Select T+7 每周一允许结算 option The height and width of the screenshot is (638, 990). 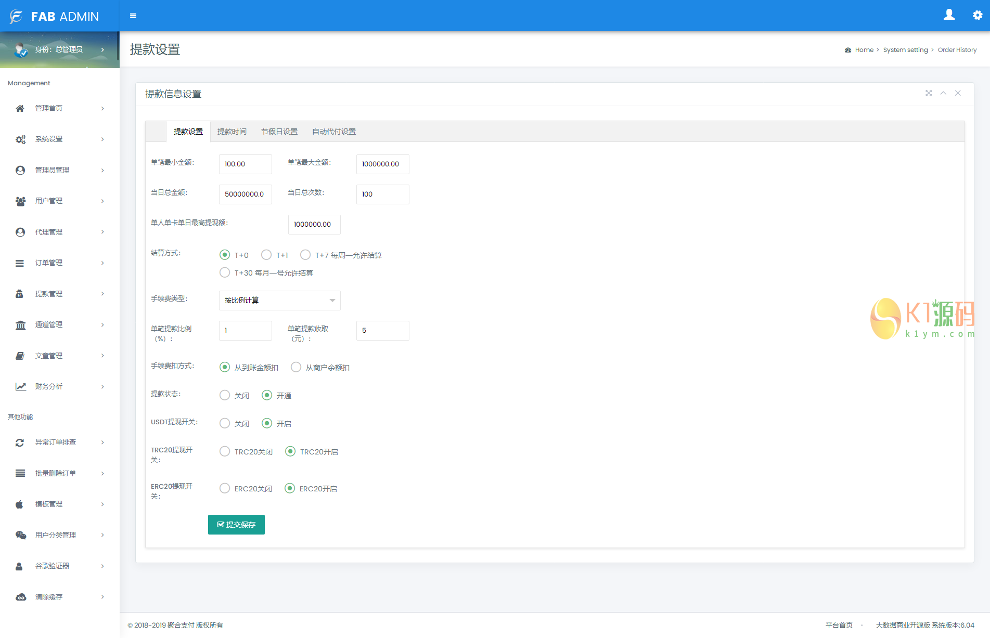point(305,255)
